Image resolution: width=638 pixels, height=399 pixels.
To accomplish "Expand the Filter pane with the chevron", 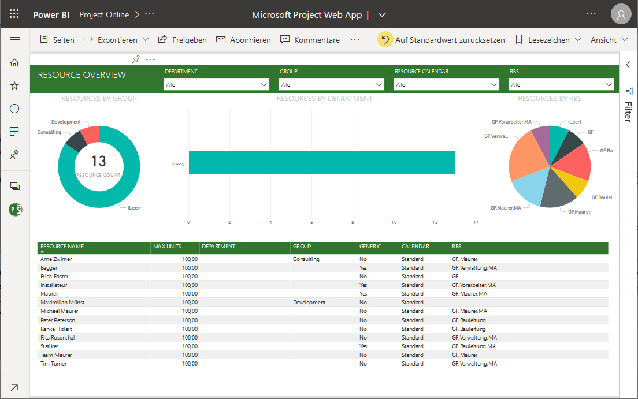I will tap(628, 65).
